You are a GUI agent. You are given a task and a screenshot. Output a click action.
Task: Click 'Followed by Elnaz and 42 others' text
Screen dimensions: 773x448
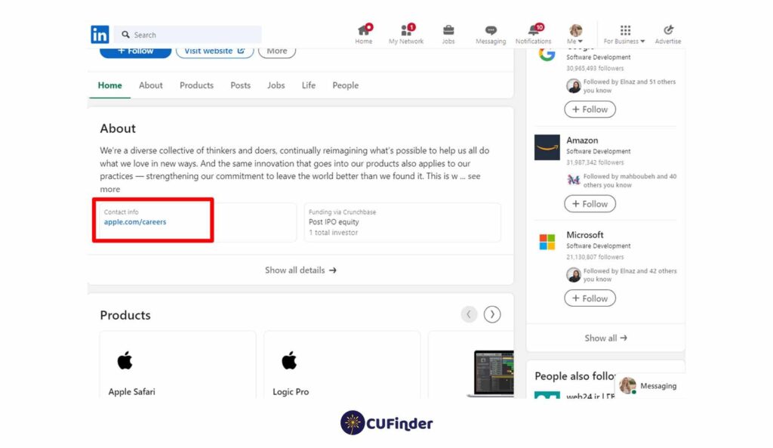630,275
